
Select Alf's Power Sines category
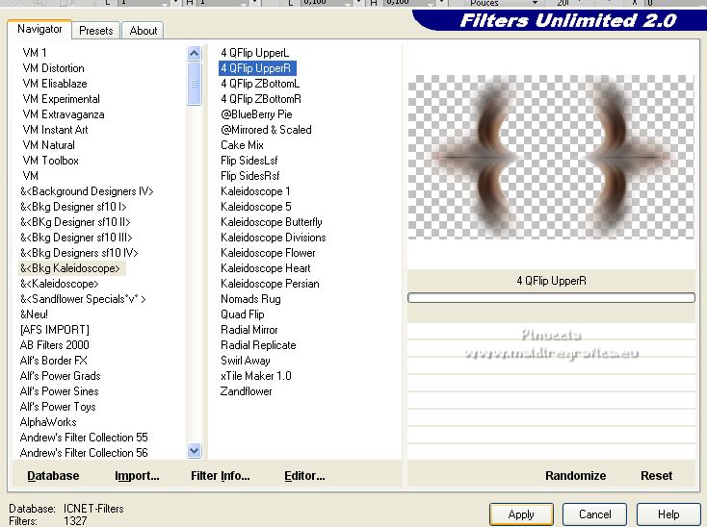click(x=59, y=391)
